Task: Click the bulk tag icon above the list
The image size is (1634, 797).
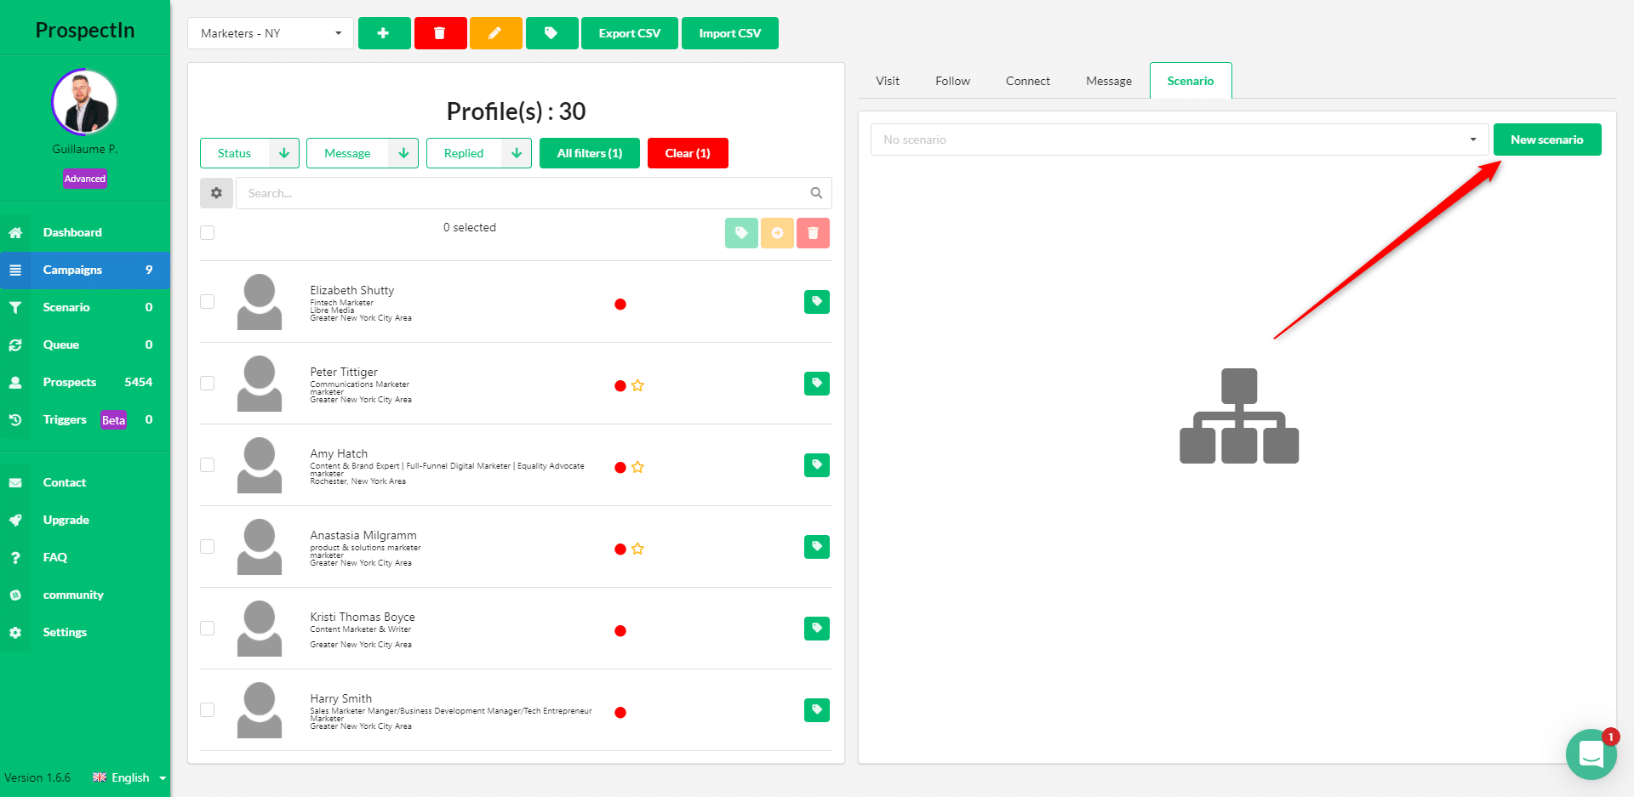Action: tap(741, 233)
